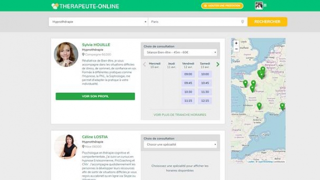The width and height of the screenshot is (320, 180).
Task: Zoom out on the map
Action: [x=236, y=49]
